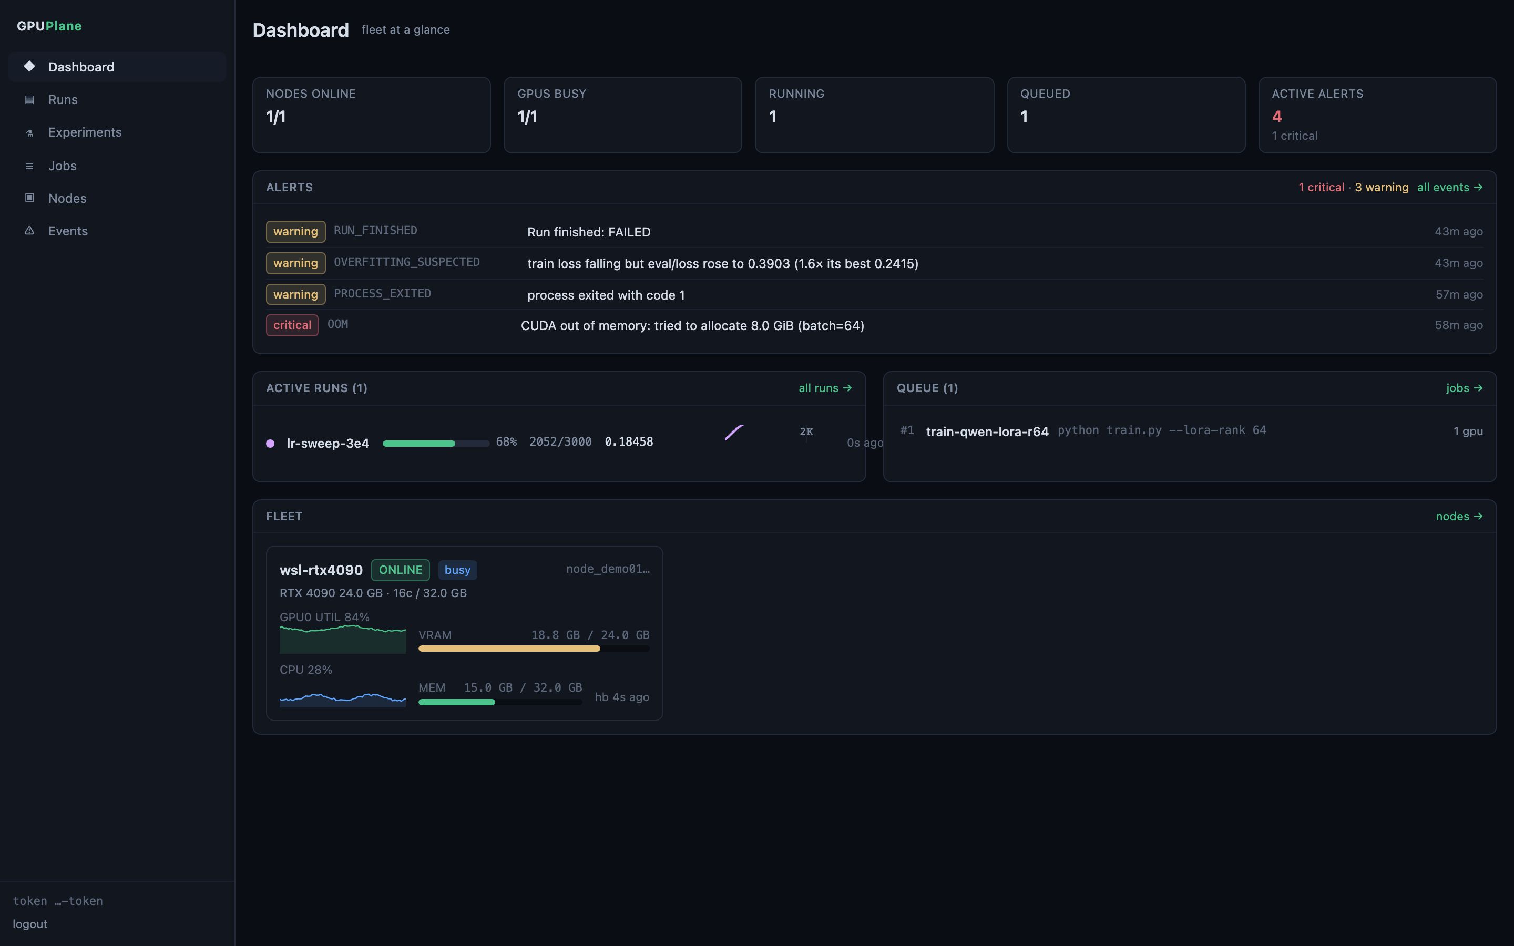Open the Events page
The image size is (1514, 946).
(x=118, y=231)
